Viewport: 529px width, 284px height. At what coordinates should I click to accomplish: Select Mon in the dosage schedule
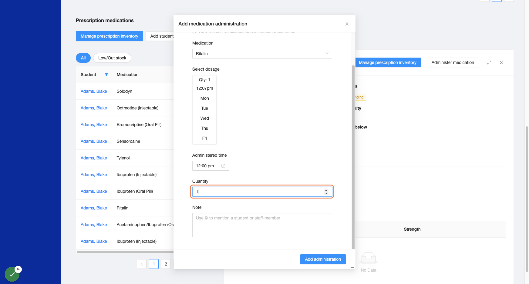coord(204,98)
